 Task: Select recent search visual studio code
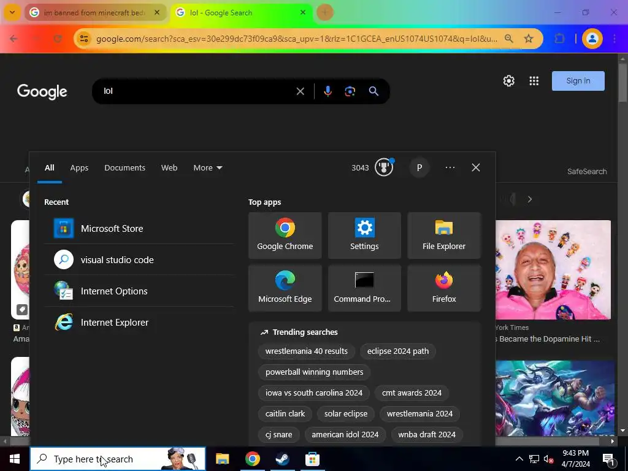click(x=139, y=259)
